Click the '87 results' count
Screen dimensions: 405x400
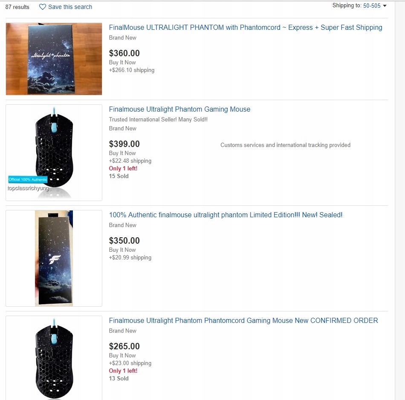click(17, 7)
